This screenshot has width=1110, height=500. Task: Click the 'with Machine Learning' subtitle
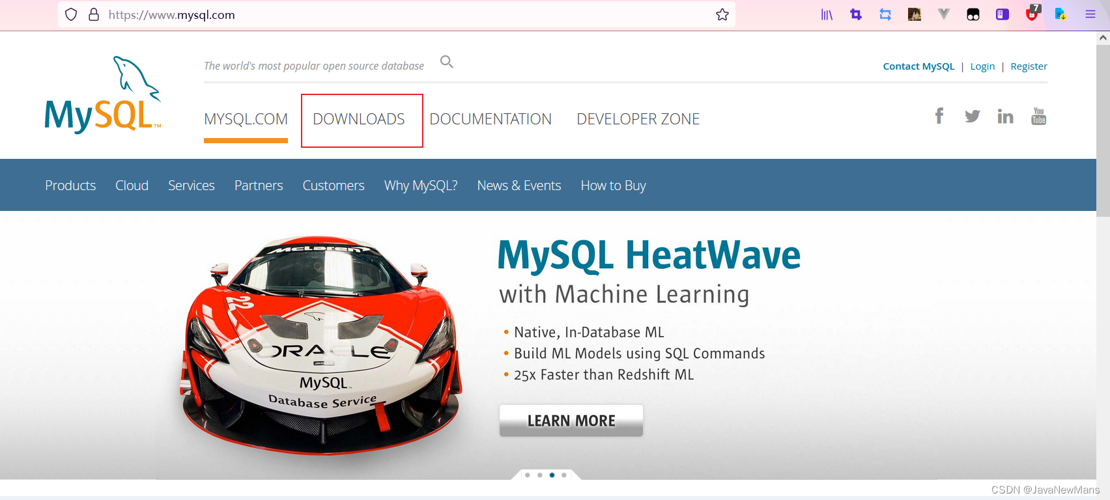(x=624, y=294)
